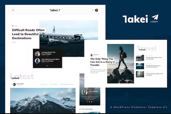Click Lily Cashel's author avatar

91,55
